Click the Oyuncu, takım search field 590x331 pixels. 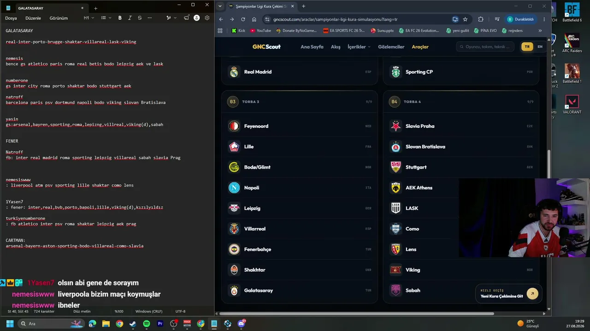pos(485,46)
